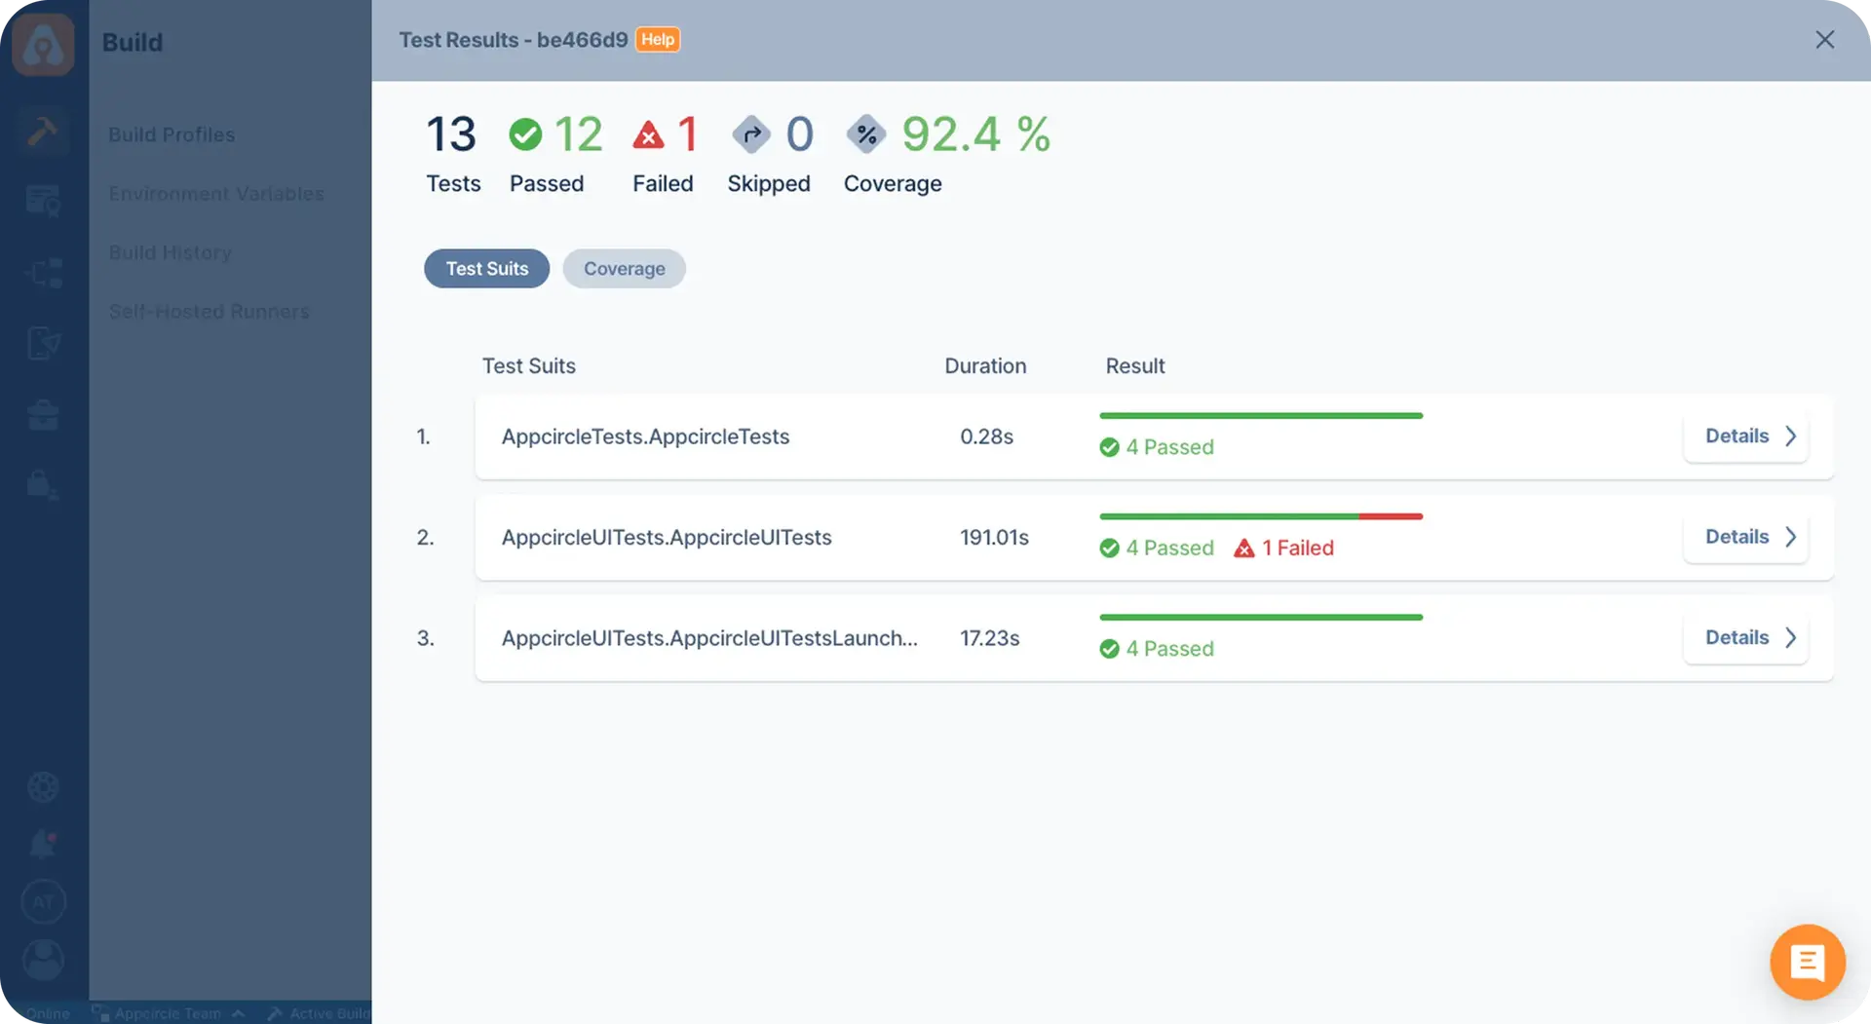Click the settings wheel icon near sidebar bottom
The image size is (1871, 1024).
tap(44, 786)
